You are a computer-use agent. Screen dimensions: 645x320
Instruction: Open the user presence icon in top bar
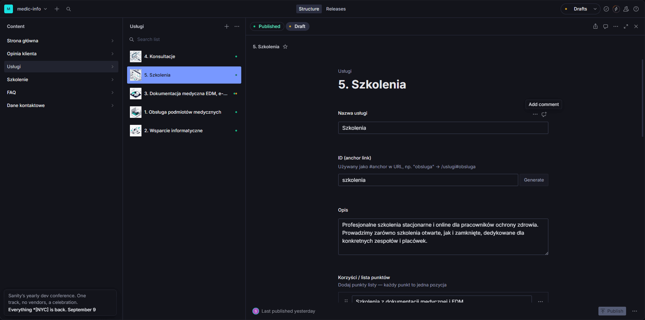pyautogui.click(x=626, y=9)
